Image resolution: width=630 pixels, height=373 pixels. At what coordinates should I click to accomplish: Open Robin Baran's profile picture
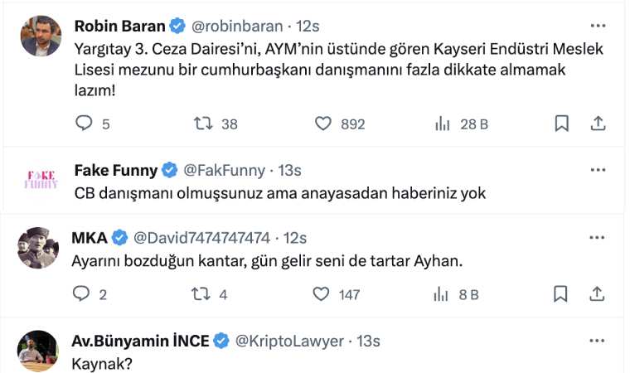38,36
